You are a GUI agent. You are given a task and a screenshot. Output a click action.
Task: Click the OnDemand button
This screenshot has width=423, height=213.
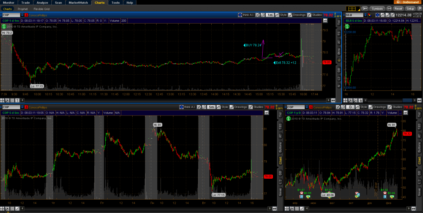point(408,2)
